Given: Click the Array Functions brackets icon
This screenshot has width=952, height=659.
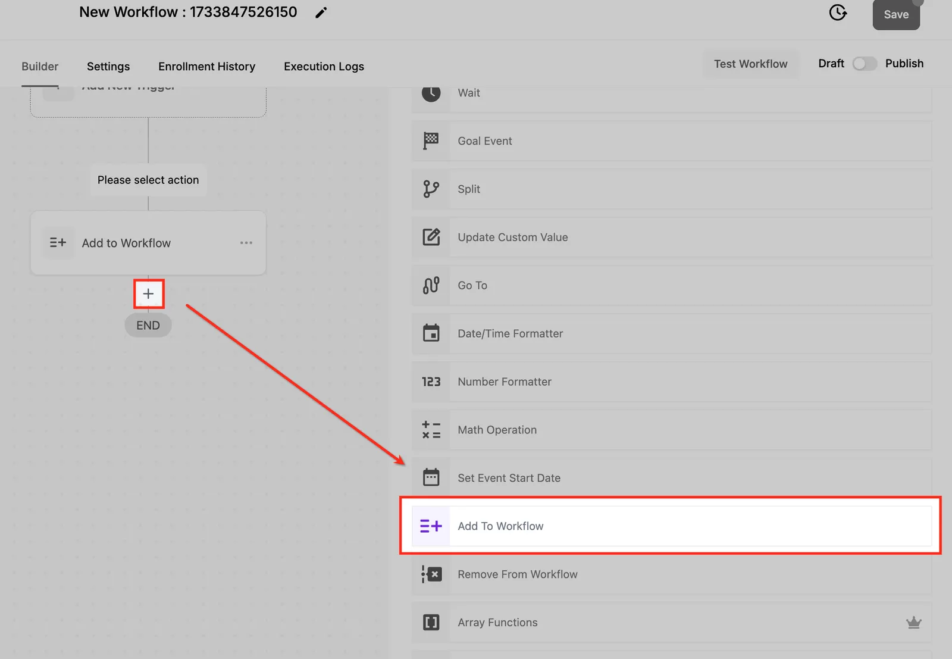Looking at the screenshot, I should point(431,623).
